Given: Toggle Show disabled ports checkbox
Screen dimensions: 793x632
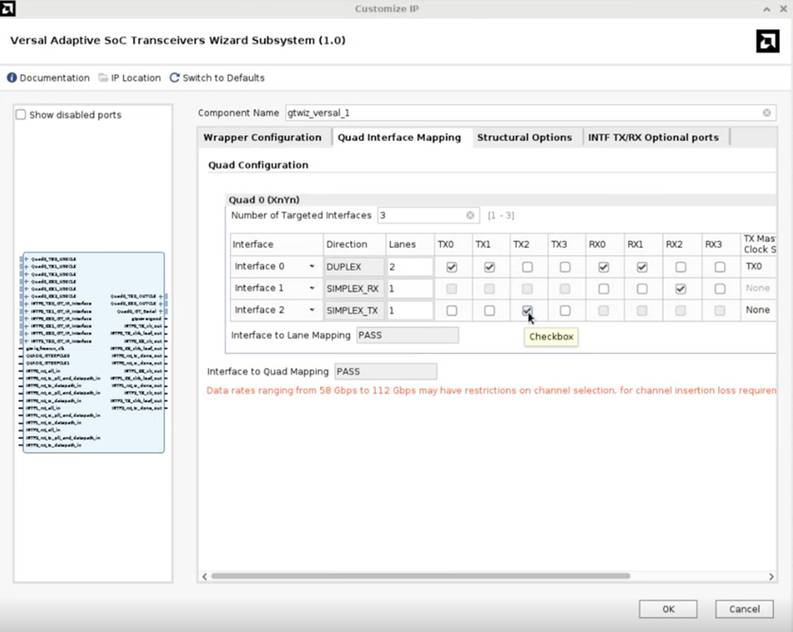Looking at the screenshot, I should point(21,114).
